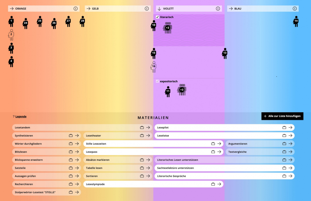
Task: Click the arrow on Leseolympiade row
Action: [219, 184]
